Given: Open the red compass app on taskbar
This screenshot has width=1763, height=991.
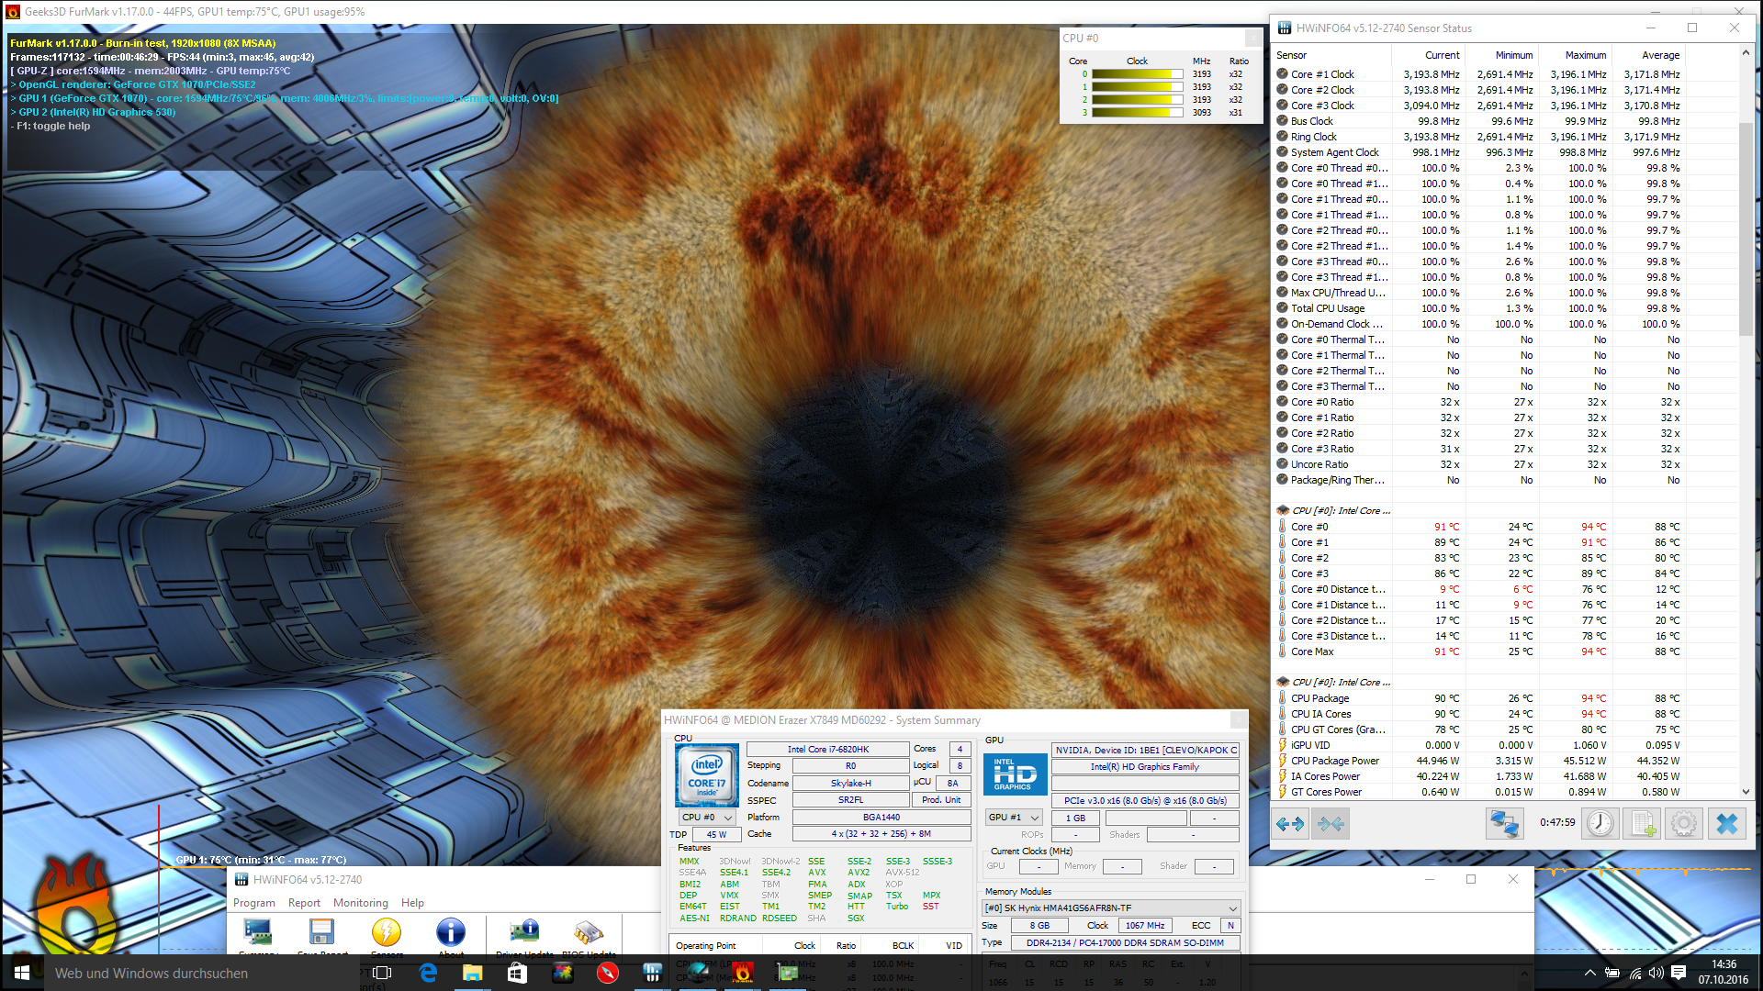Looking at the screenshot, I should [x=607, y=973].
